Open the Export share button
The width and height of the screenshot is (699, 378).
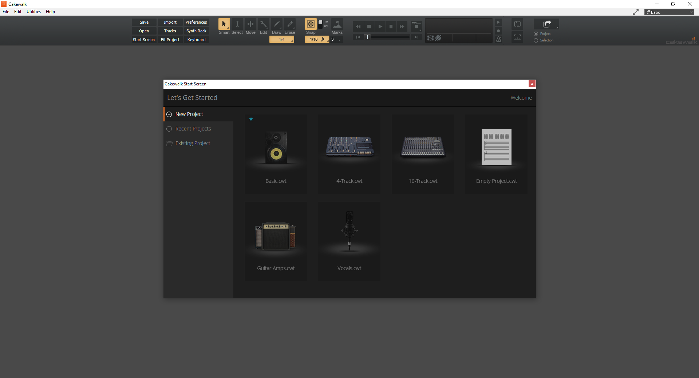[546, 24]
